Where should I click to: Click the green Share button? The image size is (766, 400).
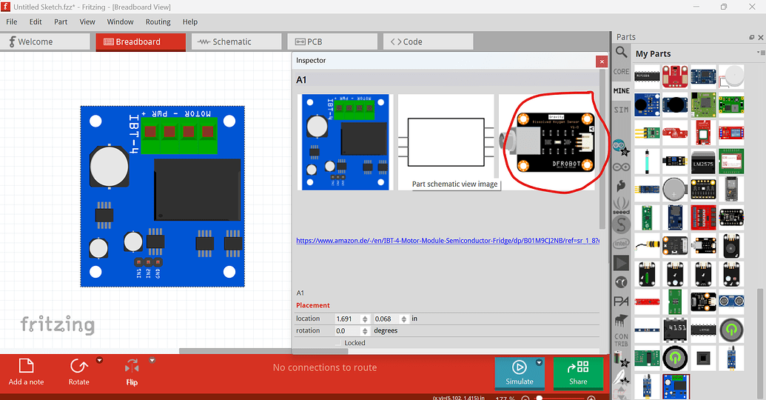pyautogui.click(x=578, y=373)
